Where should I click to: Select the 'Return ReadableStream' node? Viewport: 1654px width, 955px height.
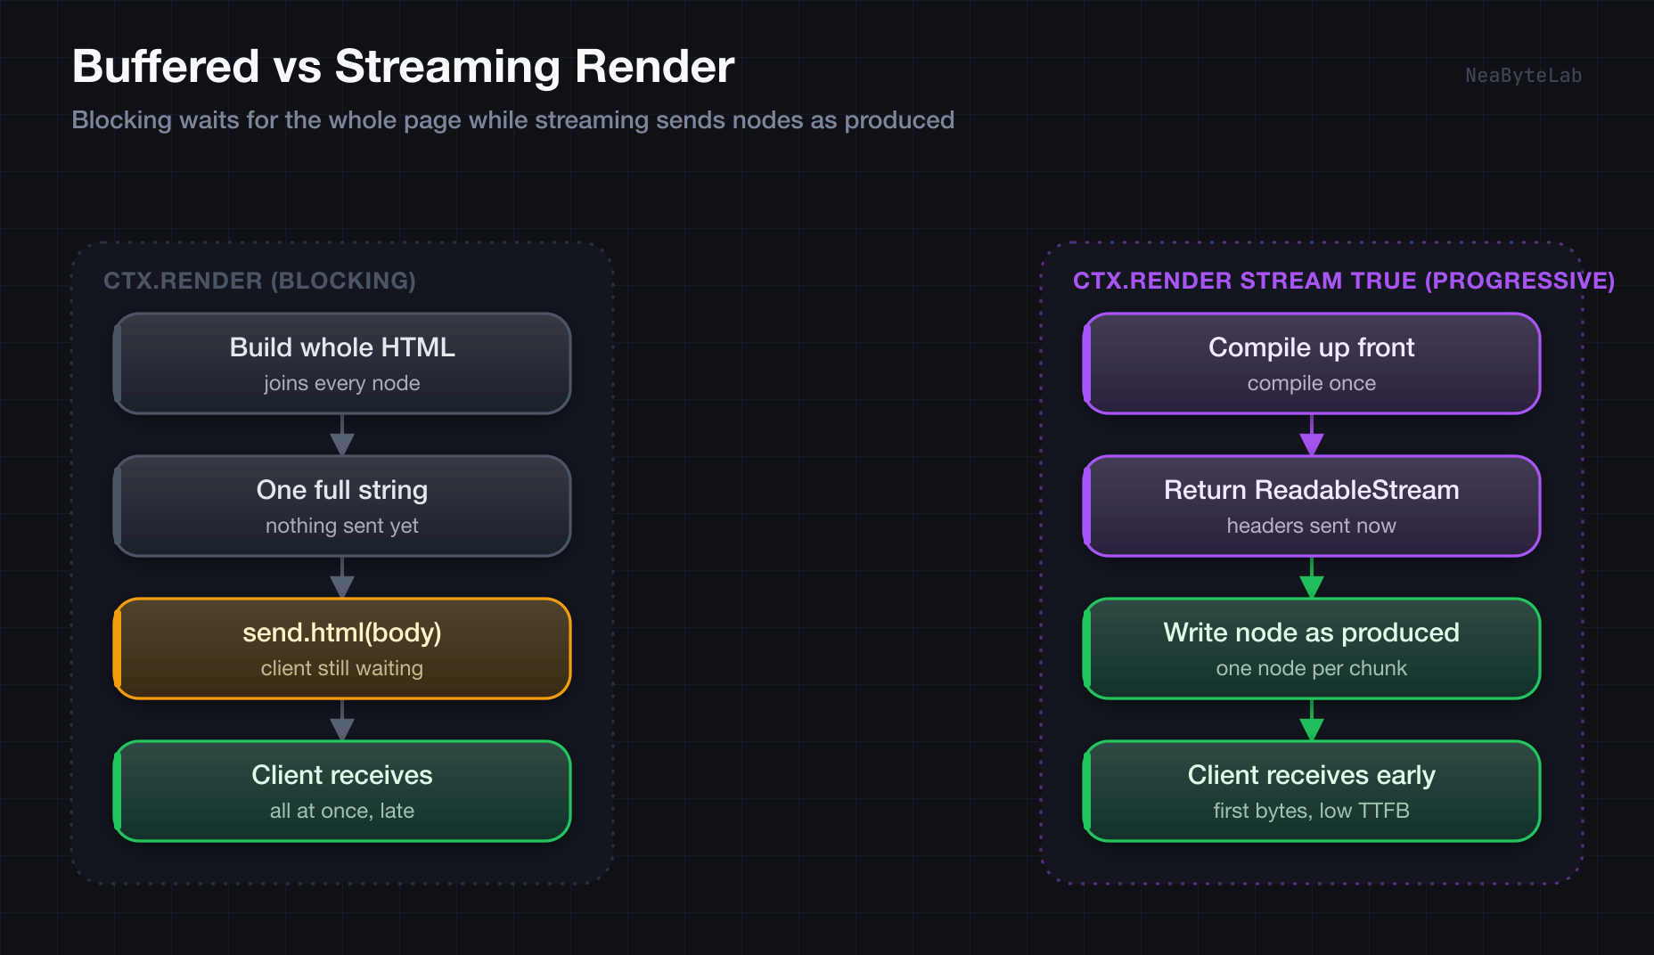1312,506
